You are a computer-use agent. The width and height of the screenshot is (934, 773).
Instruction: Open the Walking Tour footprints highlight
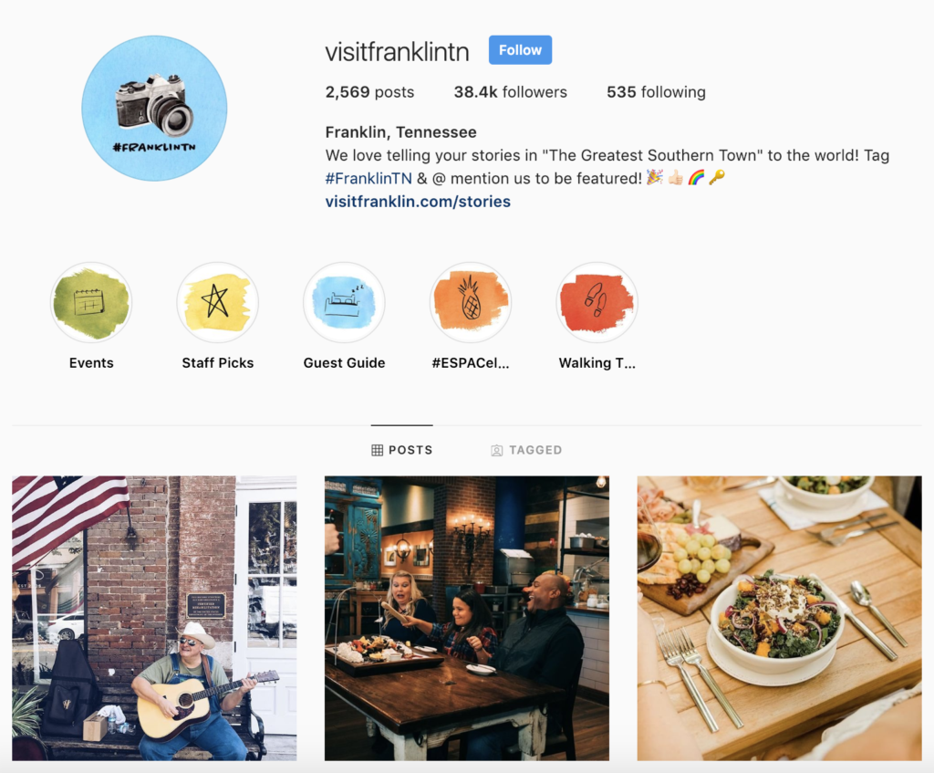point(597,302)
